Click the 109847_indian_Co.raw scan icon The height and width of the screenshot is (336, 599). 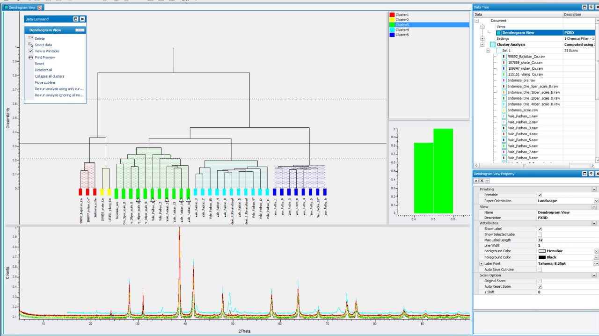504,68
